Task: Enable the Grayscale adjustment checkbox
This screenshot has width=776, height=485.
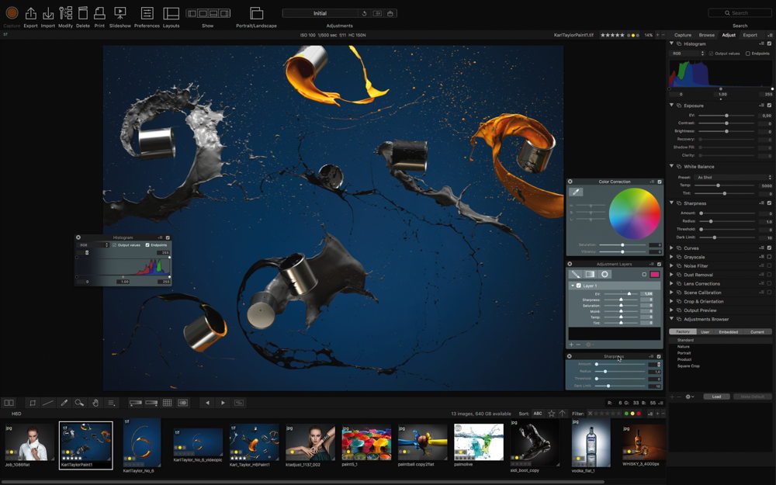Action: click(769, 257)
